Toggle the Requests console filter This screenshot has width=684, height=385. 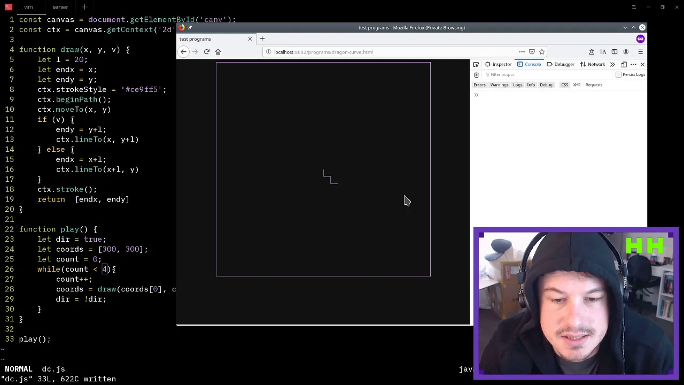pyautogui.click(x=594, y=84)
